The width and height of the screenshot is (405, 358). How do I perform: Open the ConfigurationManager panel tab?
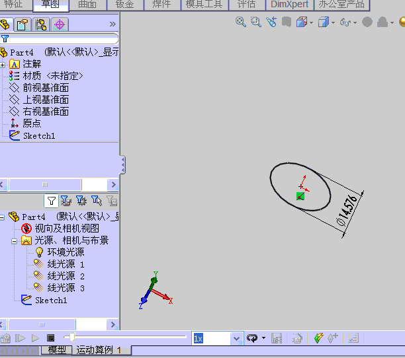pyautogui.click(x=41, y=24)
